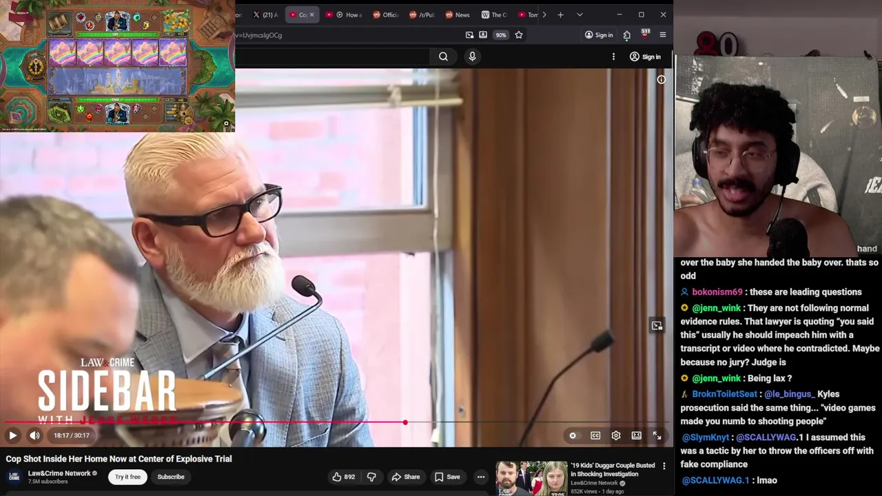Open the browser hamburger application menu
The width and height of the screenshot is (882, 496).
pyautogui.click(x=663, y=35)
